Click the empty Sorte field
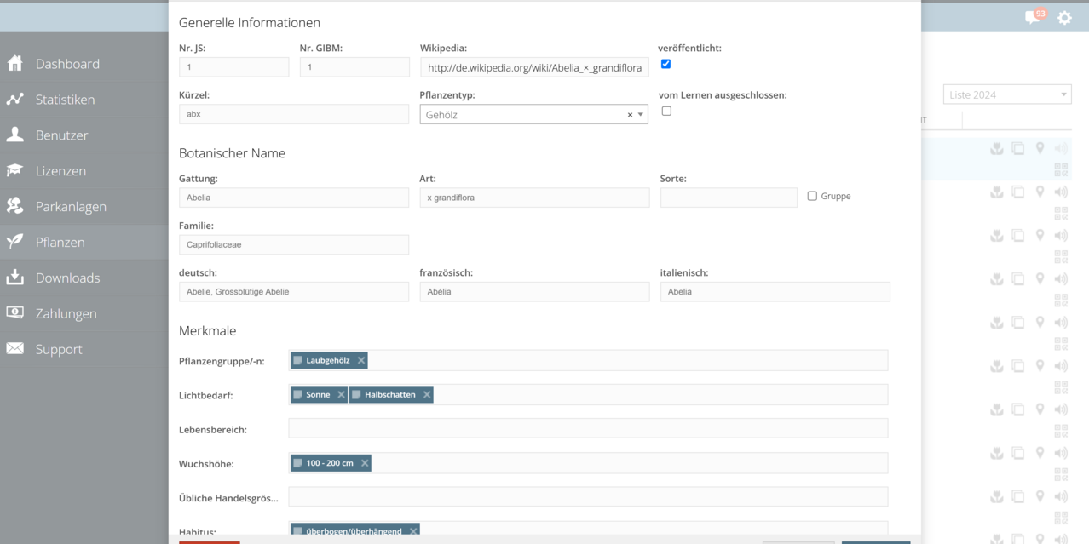 click(x=729, y=198)
